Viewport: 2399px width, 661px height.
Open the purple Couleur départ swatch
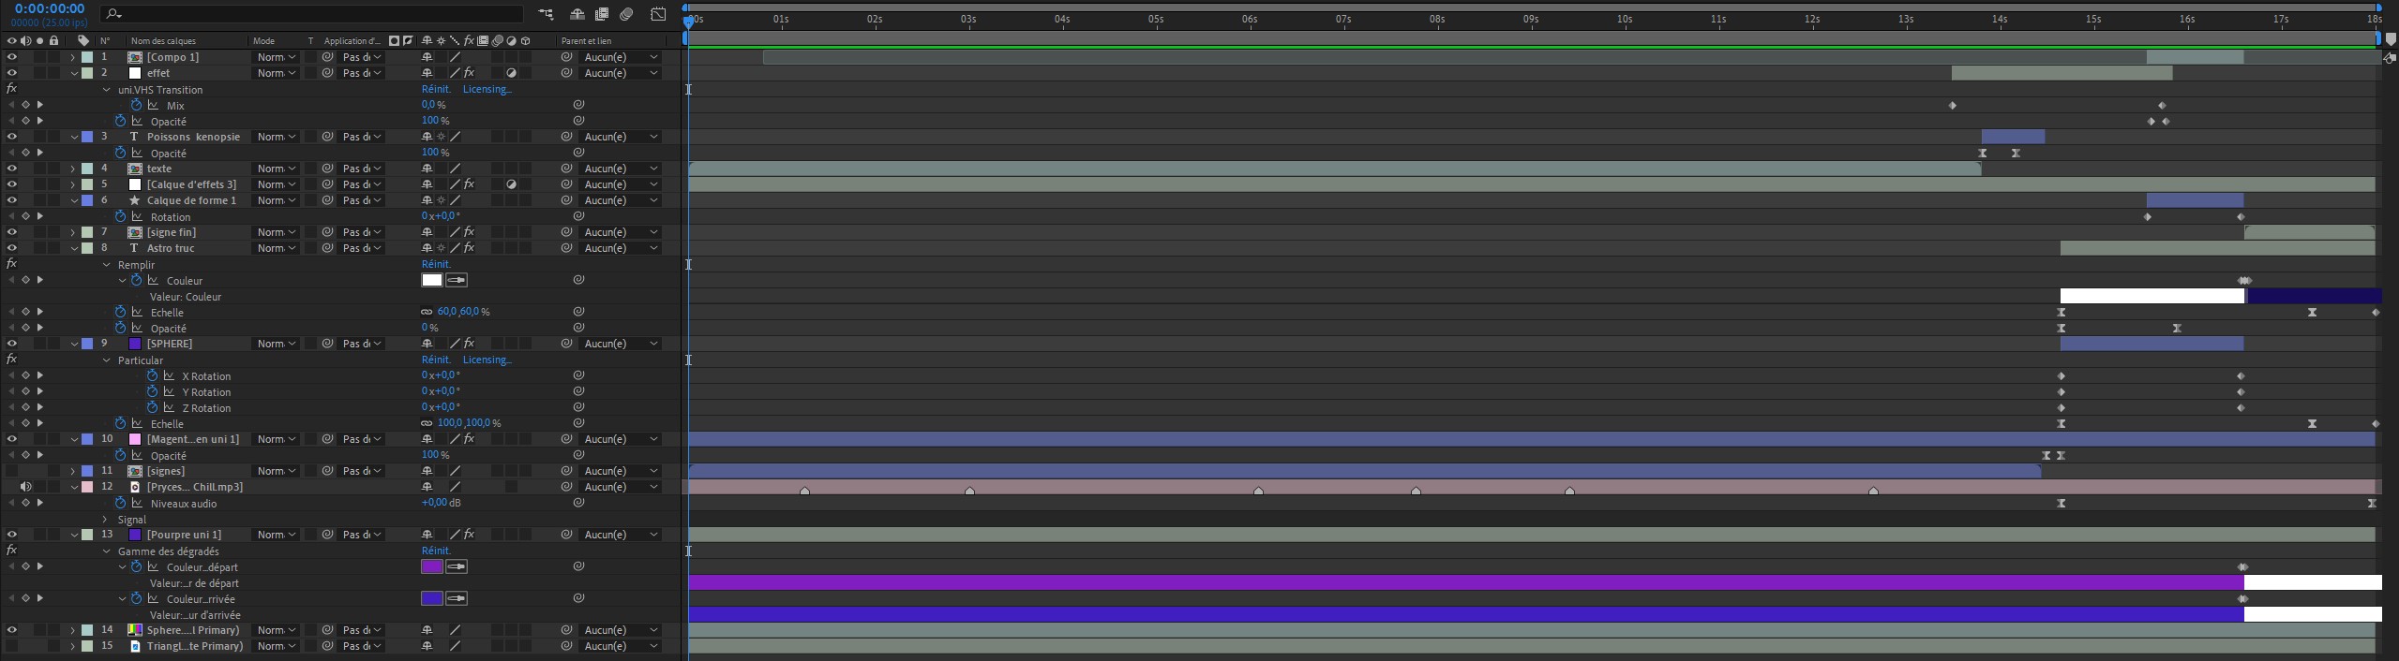pos(432,566)
